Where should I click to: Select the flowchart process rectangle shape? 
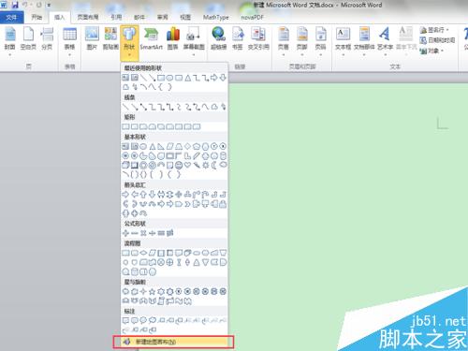tap(125, 253)
